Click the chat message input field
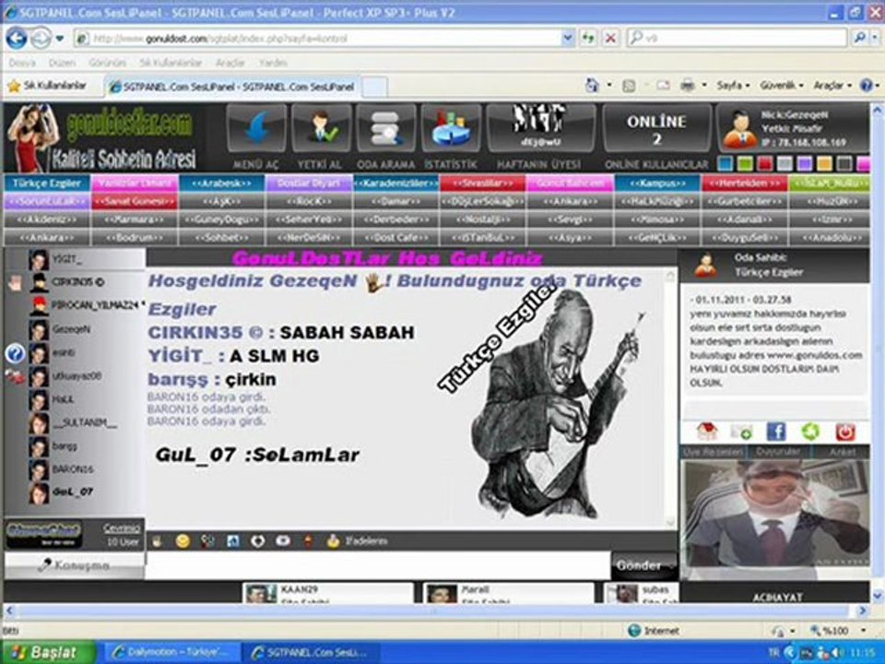This screenshot has height=664, width=885. click(378, 565)
